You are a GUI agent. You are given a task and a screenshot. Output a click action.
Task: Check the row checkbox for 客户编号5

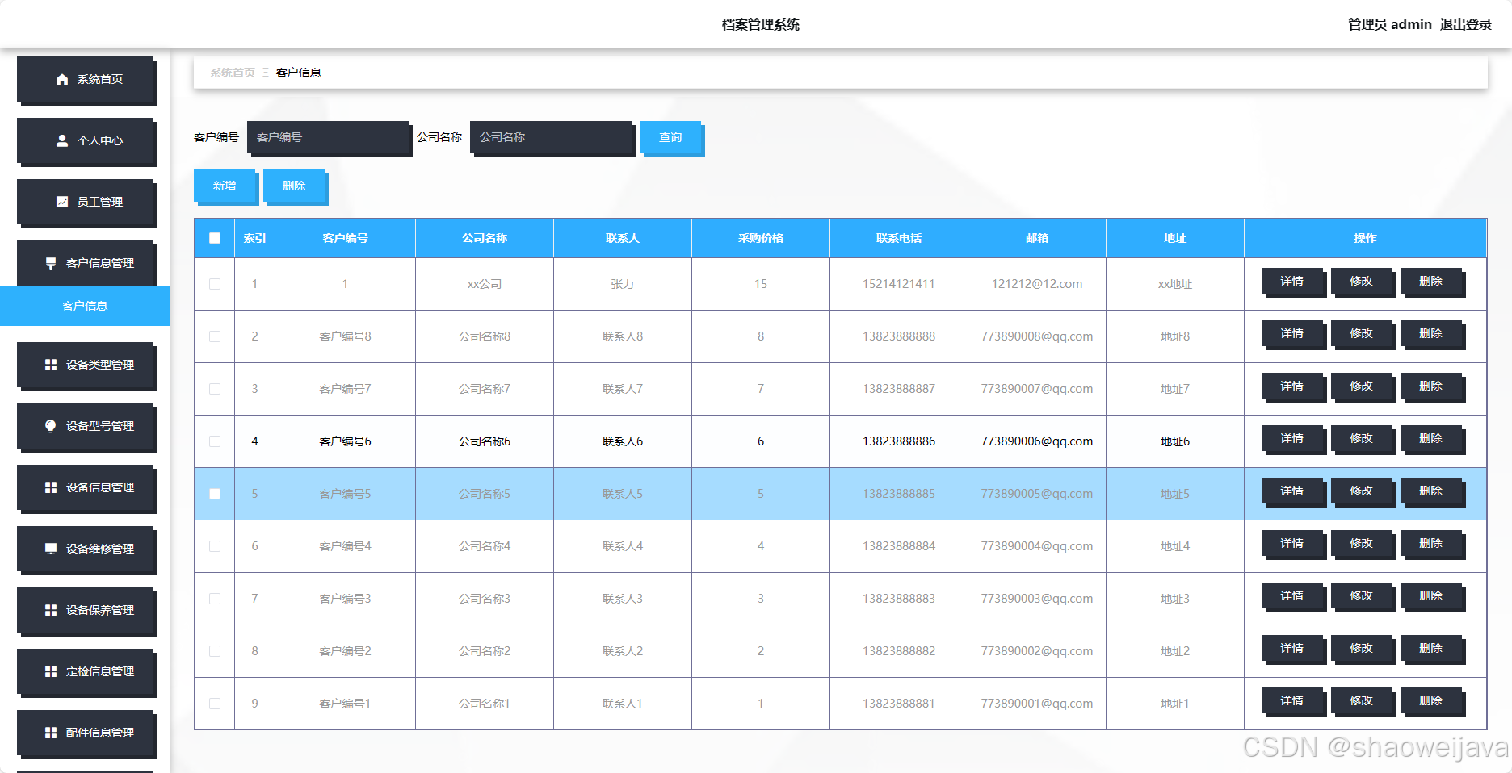(x=215, y=494)
